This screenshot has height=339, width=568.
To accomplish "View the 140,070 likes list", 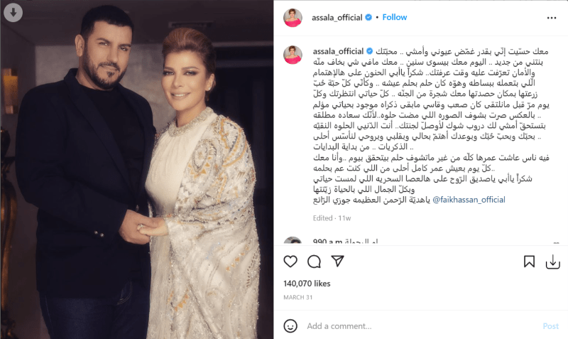I will point(307,284).
